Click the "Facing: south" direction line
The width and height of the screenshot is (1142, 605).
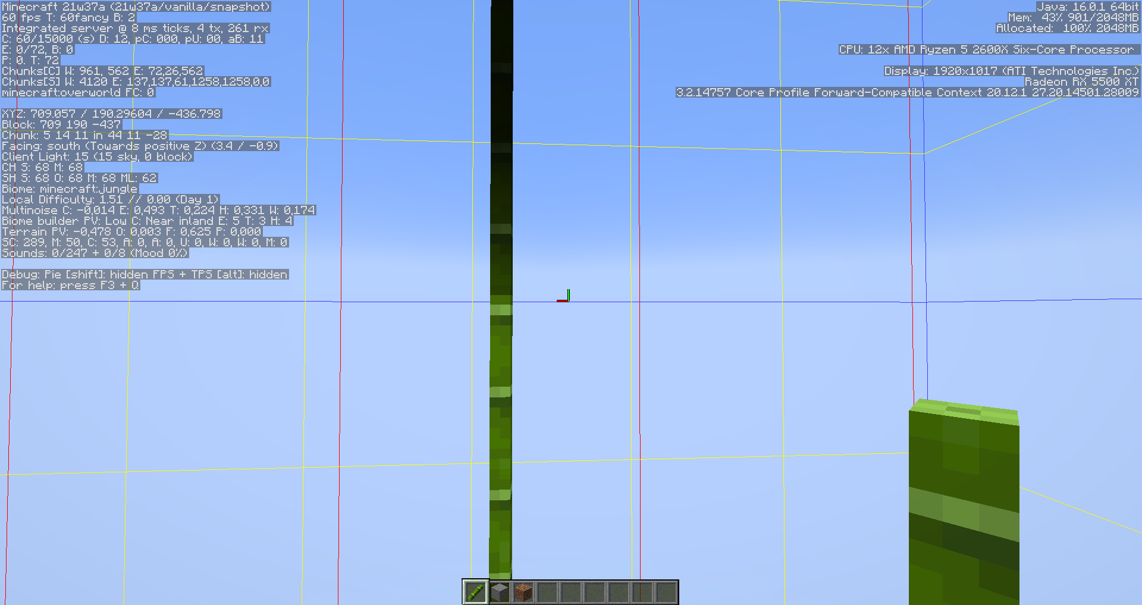[x=140, y=146]
